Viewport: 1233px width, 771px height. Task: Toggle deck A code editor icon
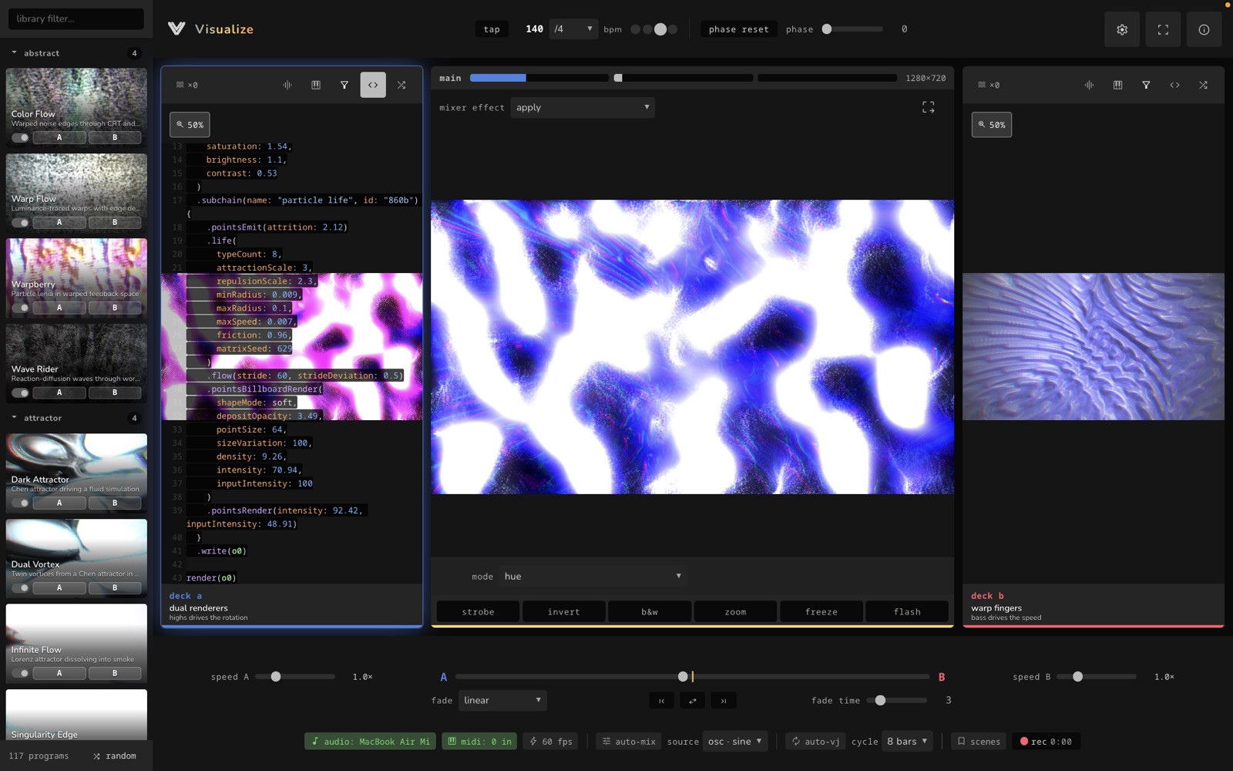(x=373, y=85)
